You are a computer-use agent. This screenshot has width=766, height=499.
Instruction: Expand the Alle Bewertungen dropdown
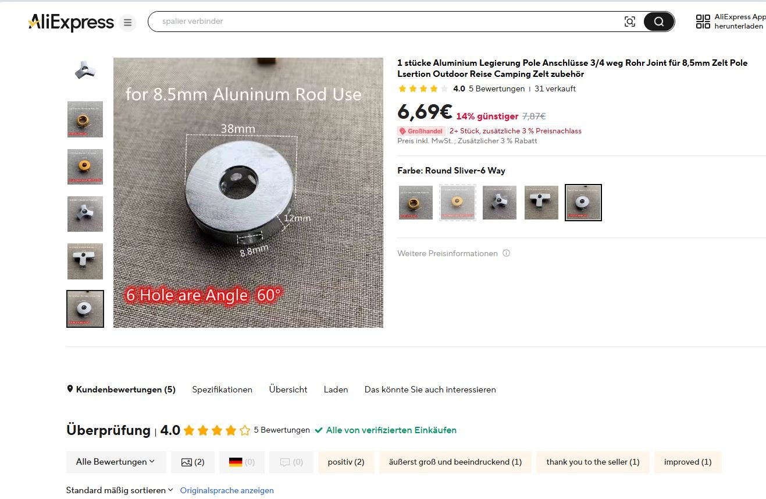(x=116, y=462)
